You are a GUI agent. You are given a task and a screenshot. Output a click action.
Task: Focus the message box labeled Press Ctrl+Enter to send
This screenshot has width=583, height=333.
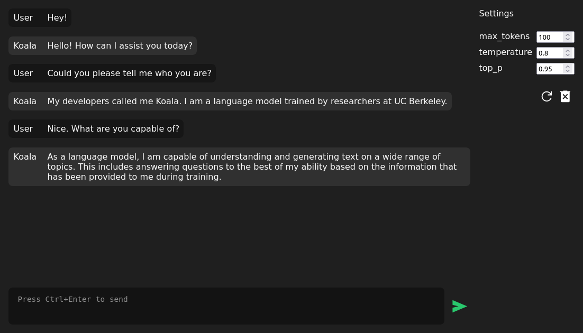point(226,306)
